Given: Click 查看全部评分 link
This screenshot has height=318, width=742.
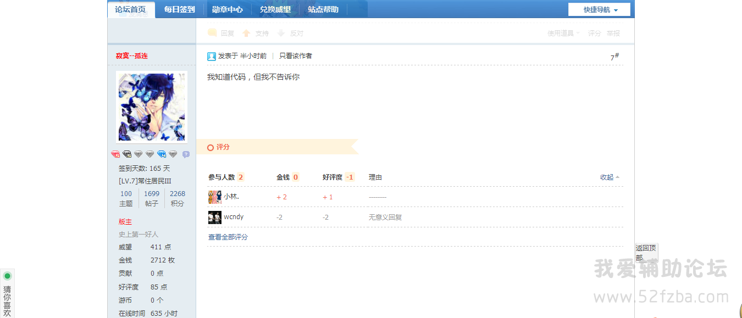Looking at the screenshot, I should click(x=228, y=237).
